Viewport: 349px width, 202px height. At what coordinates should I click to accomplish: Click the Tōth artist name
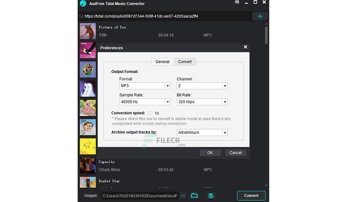pyautogui.click(x=103, y=35)
